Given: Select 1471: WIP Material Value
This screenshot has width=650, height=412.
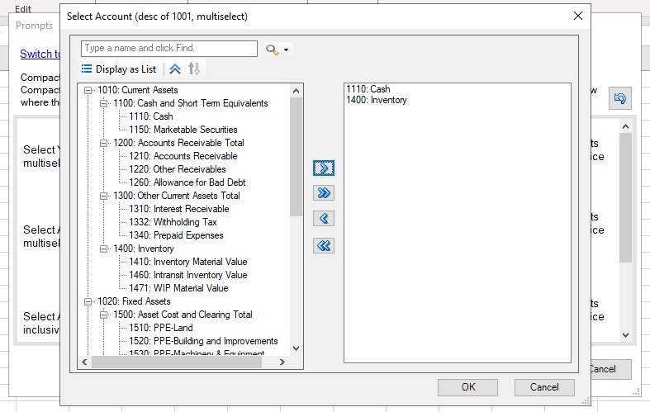Looking at the screenshot, I should [x=178, y=288].
